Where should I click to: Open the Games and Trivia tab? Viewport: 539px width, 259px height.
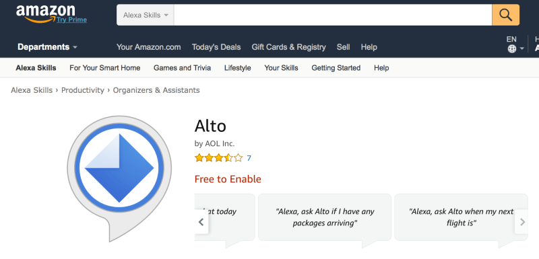click(182, 68)
